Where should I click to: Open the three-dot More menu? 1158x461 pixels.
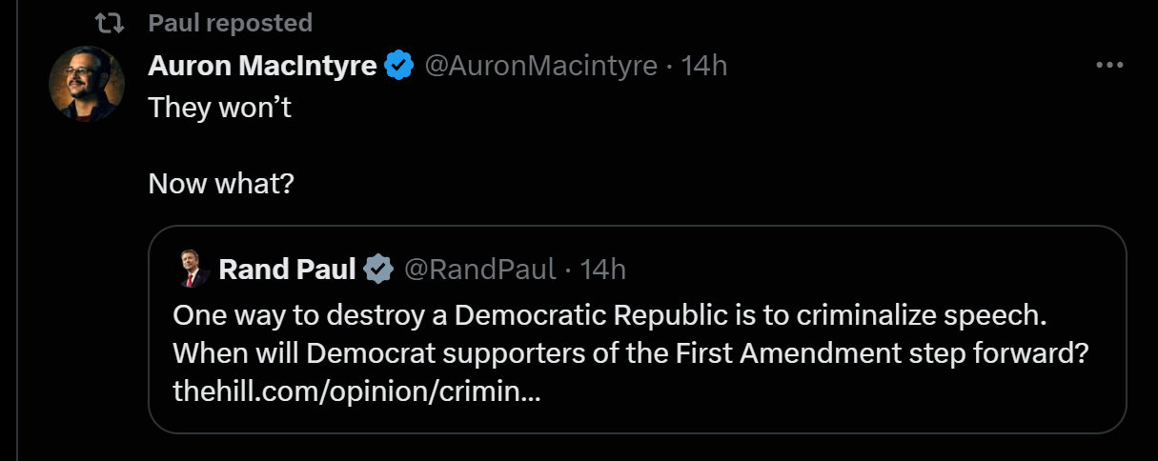pyautogui.click(x=1110, y=66)
